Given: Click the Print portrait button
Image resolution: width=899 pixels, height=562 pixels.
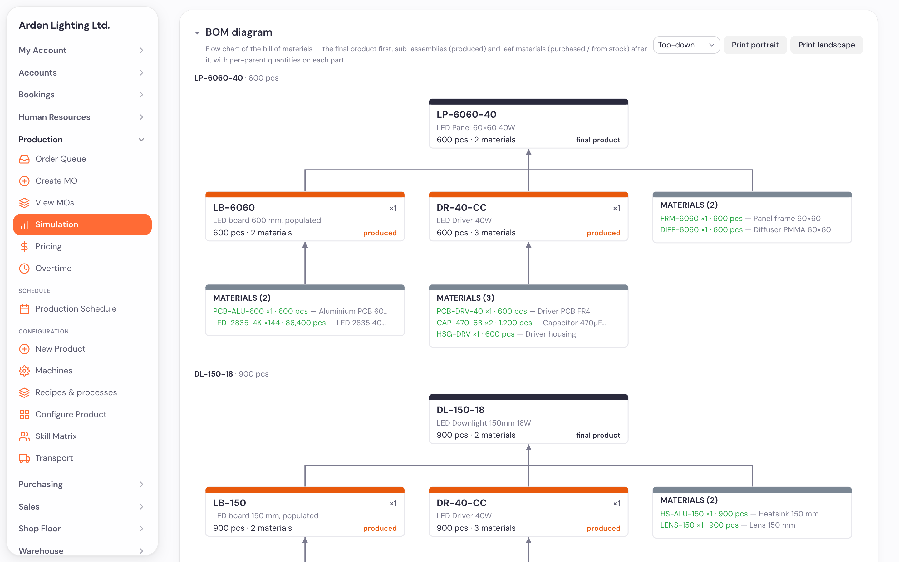Looking at the screenshot, I should click(x=755, y=45).
